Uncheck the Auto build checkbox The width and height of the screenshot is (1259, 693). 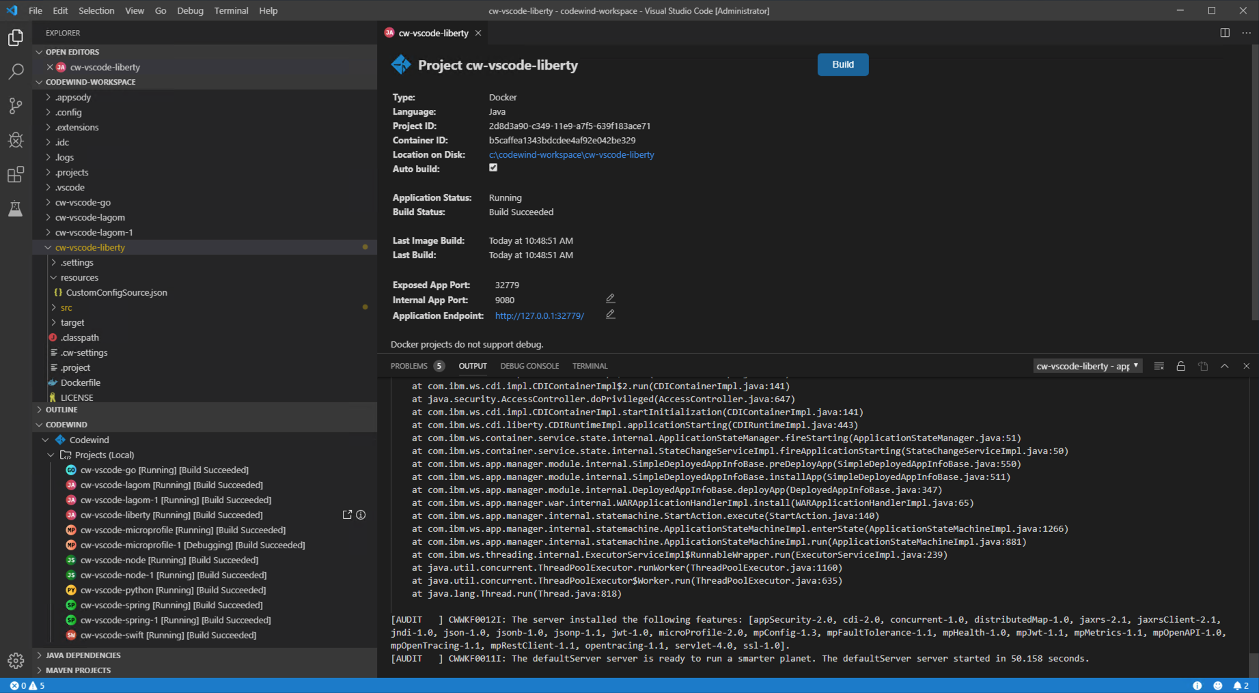pos(493,167)
